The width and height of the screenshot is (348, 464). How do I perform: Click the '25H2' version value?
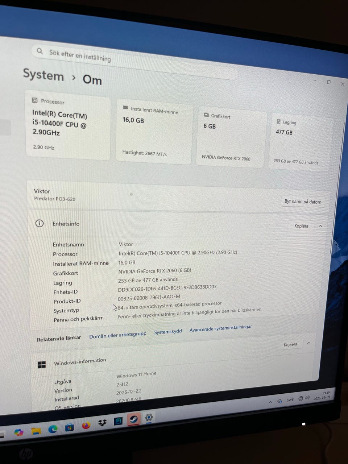point(122,384)
